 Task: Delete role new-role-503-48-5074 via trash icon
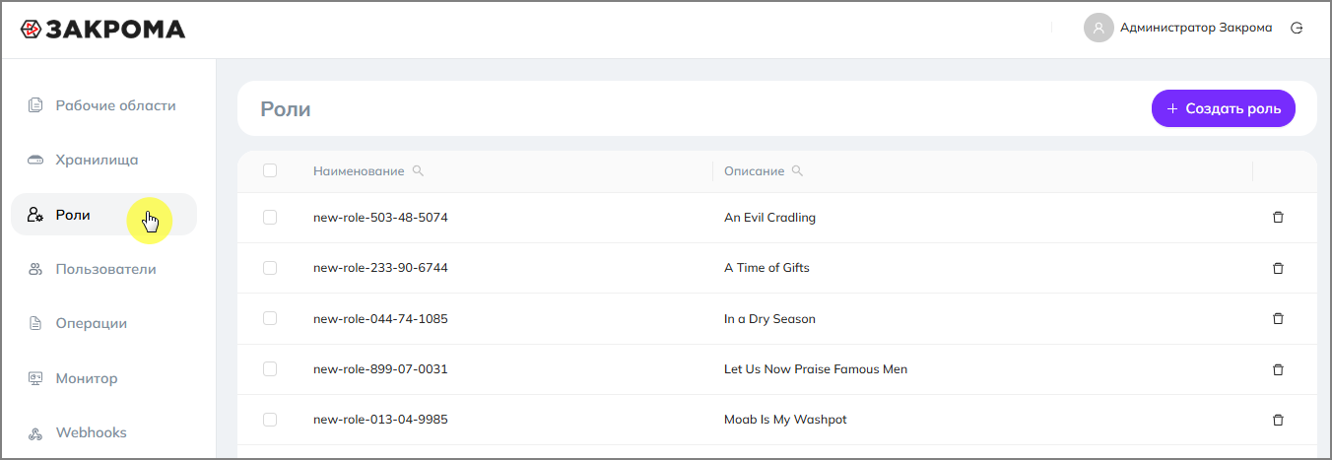(1278, 218)
